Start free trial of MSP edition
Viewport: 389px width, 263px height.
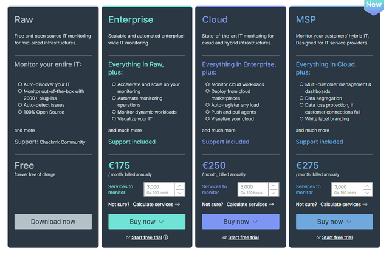coord(337,237)
